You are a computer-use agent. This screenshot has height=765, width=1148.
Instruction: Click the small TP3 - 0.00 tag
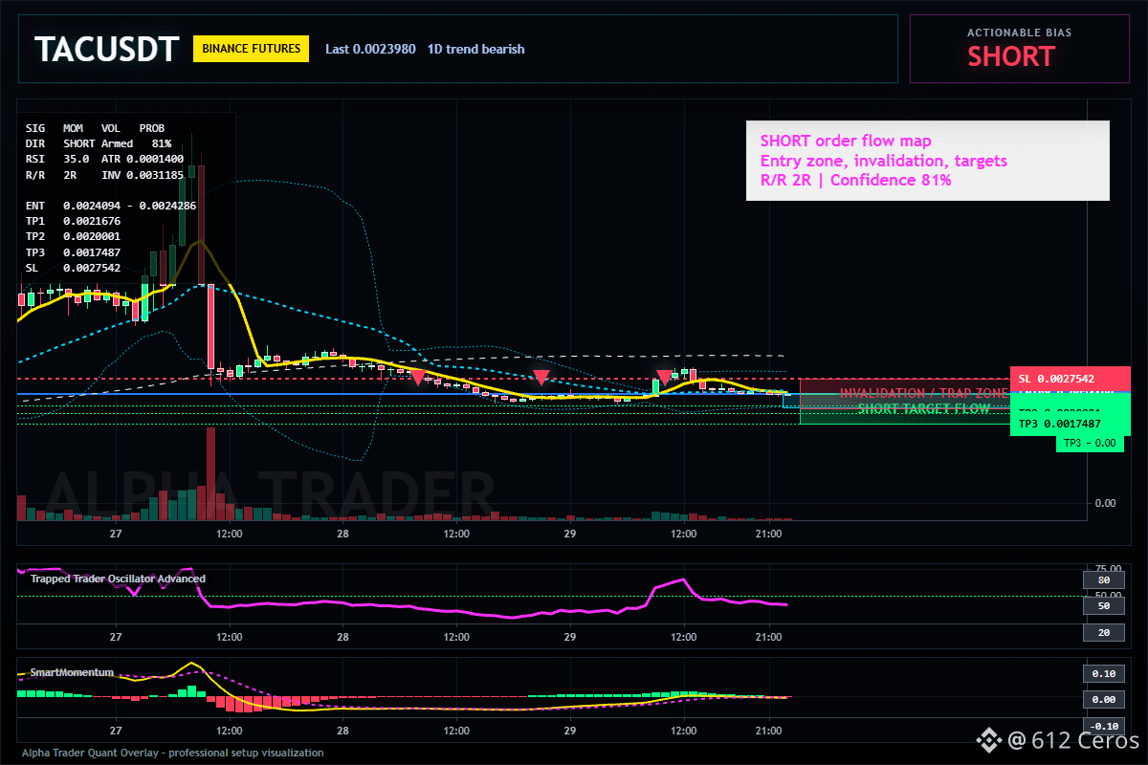pos(1089,443)
